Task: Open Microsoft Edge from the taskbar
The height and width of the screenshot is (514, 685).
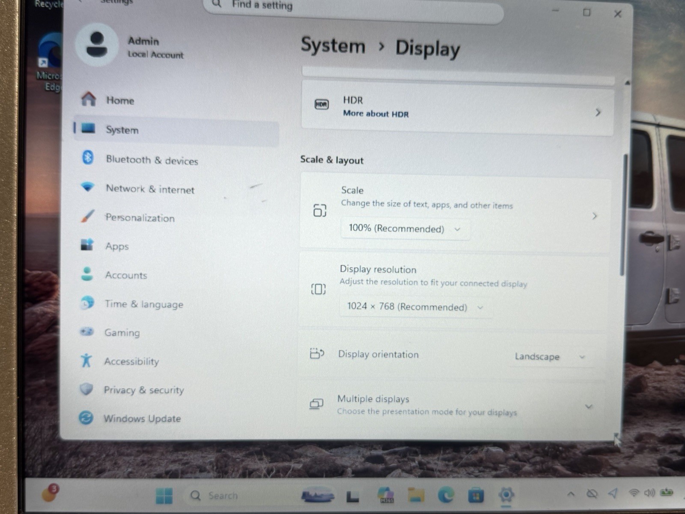Action: [x=446, y=495]
